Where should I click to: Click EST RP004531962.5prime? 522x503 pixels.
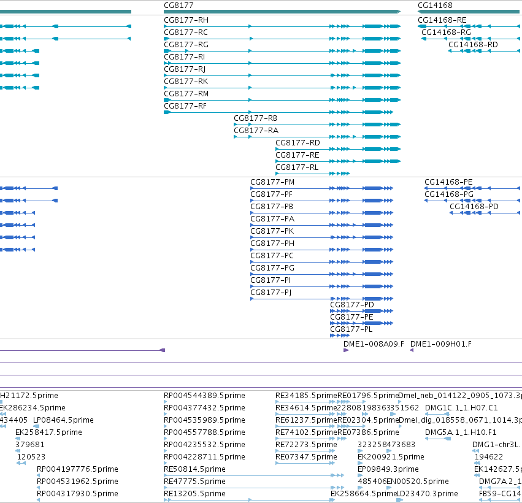(77, 482)
